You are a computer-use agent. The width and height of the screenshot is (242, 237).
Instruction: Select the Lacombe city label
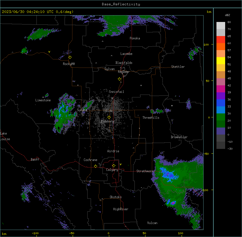point(126,54)
